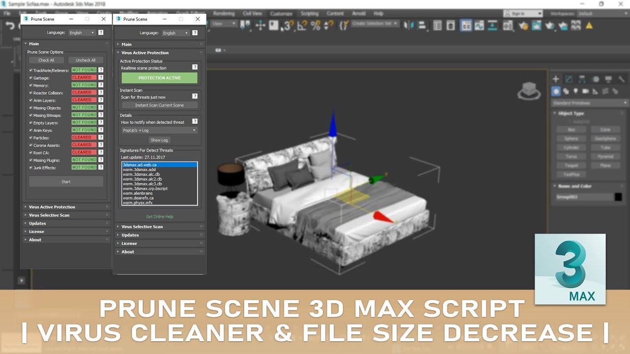Select the Cameras category icon
The width and height of the screenshot is (630, 354).
pyautogui.click(x=586, y=91)
